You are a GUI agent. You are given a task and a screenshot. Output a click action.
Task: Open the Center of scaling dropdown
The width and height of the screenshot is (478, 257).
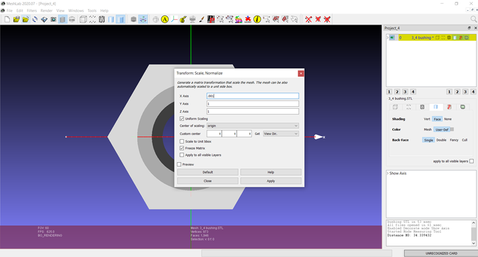click(x=252, y=126)
